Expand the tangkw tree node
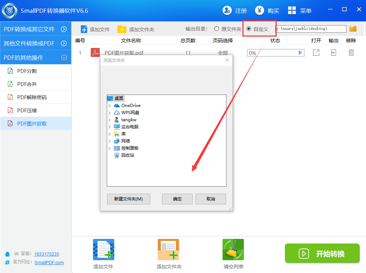 click(110, 120)
